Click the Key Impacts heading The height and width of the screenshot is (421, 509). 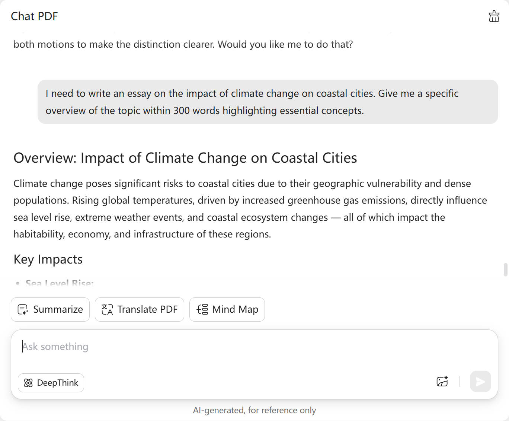(48, 259)
